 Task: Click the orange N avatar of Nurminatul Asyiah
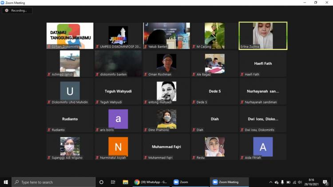[x=118, y=147]
